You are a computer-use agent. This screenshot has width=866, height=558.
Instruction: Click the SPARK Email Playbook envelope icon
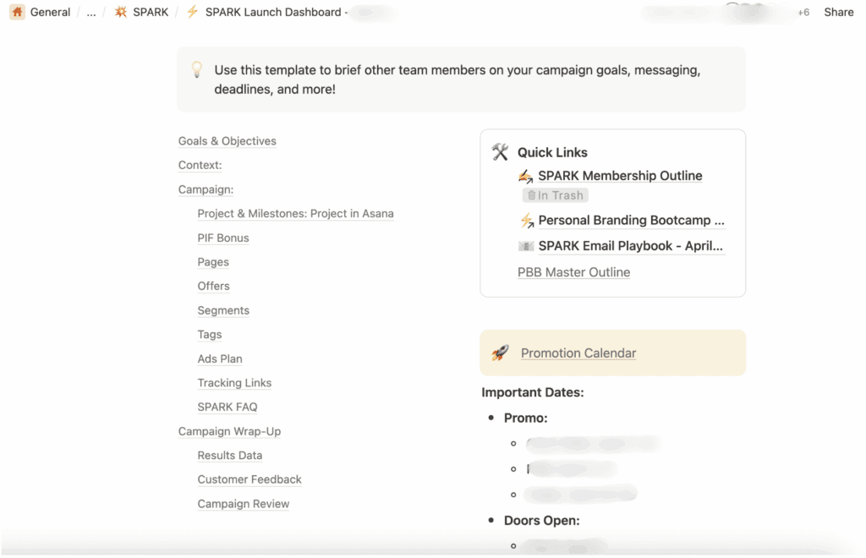(x=526, y=246)
